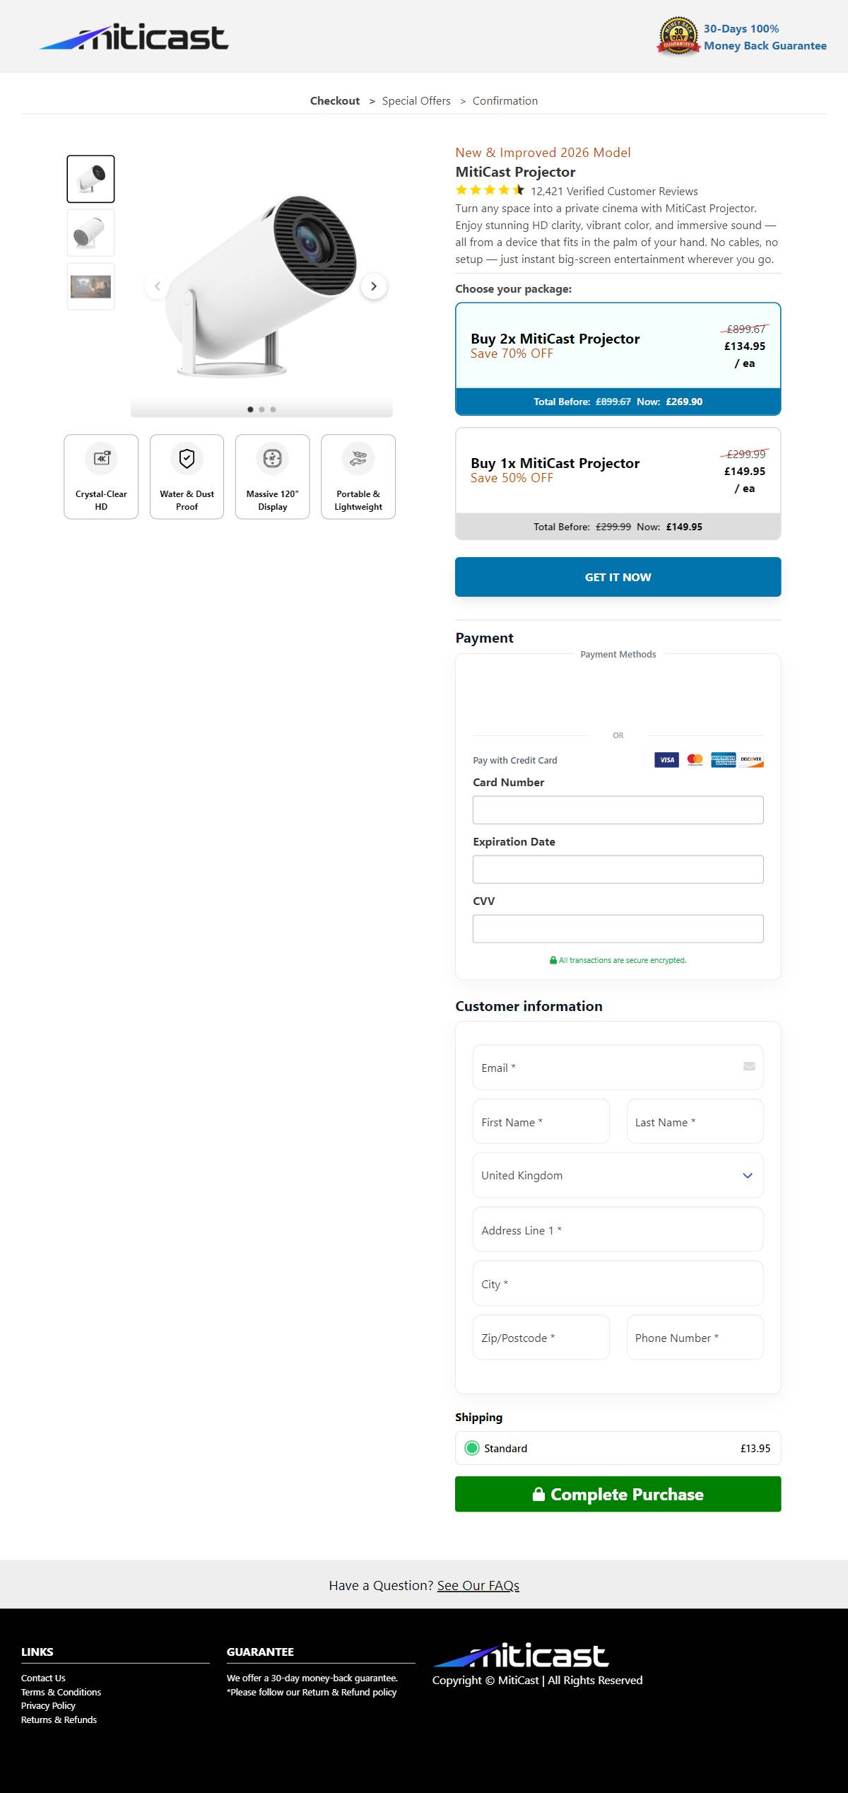Go to previous product image arrow
The width and height of the screenshot is (848, 1793).
click(157, 286)
